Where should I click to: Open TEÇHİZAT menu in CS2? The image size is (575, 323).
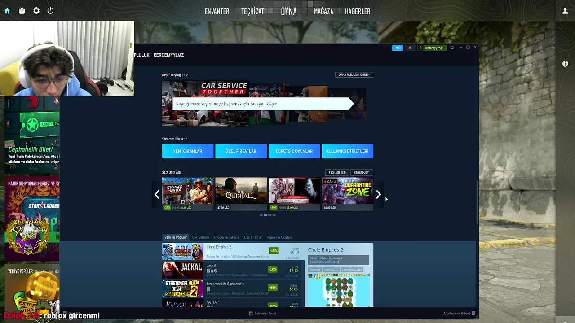click(252, 11)
